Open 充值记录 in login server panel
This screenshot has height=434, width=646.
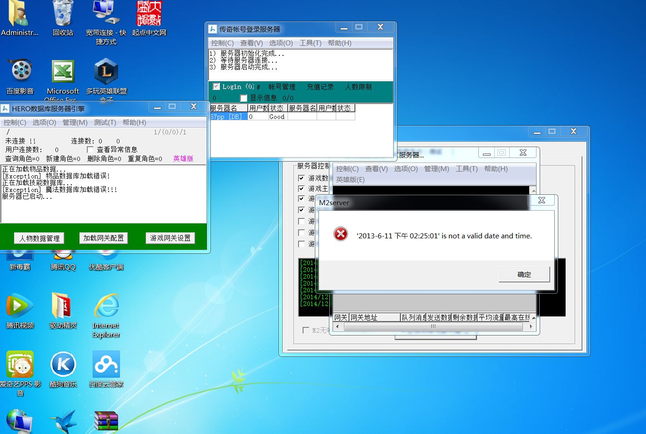pos(320,87)
